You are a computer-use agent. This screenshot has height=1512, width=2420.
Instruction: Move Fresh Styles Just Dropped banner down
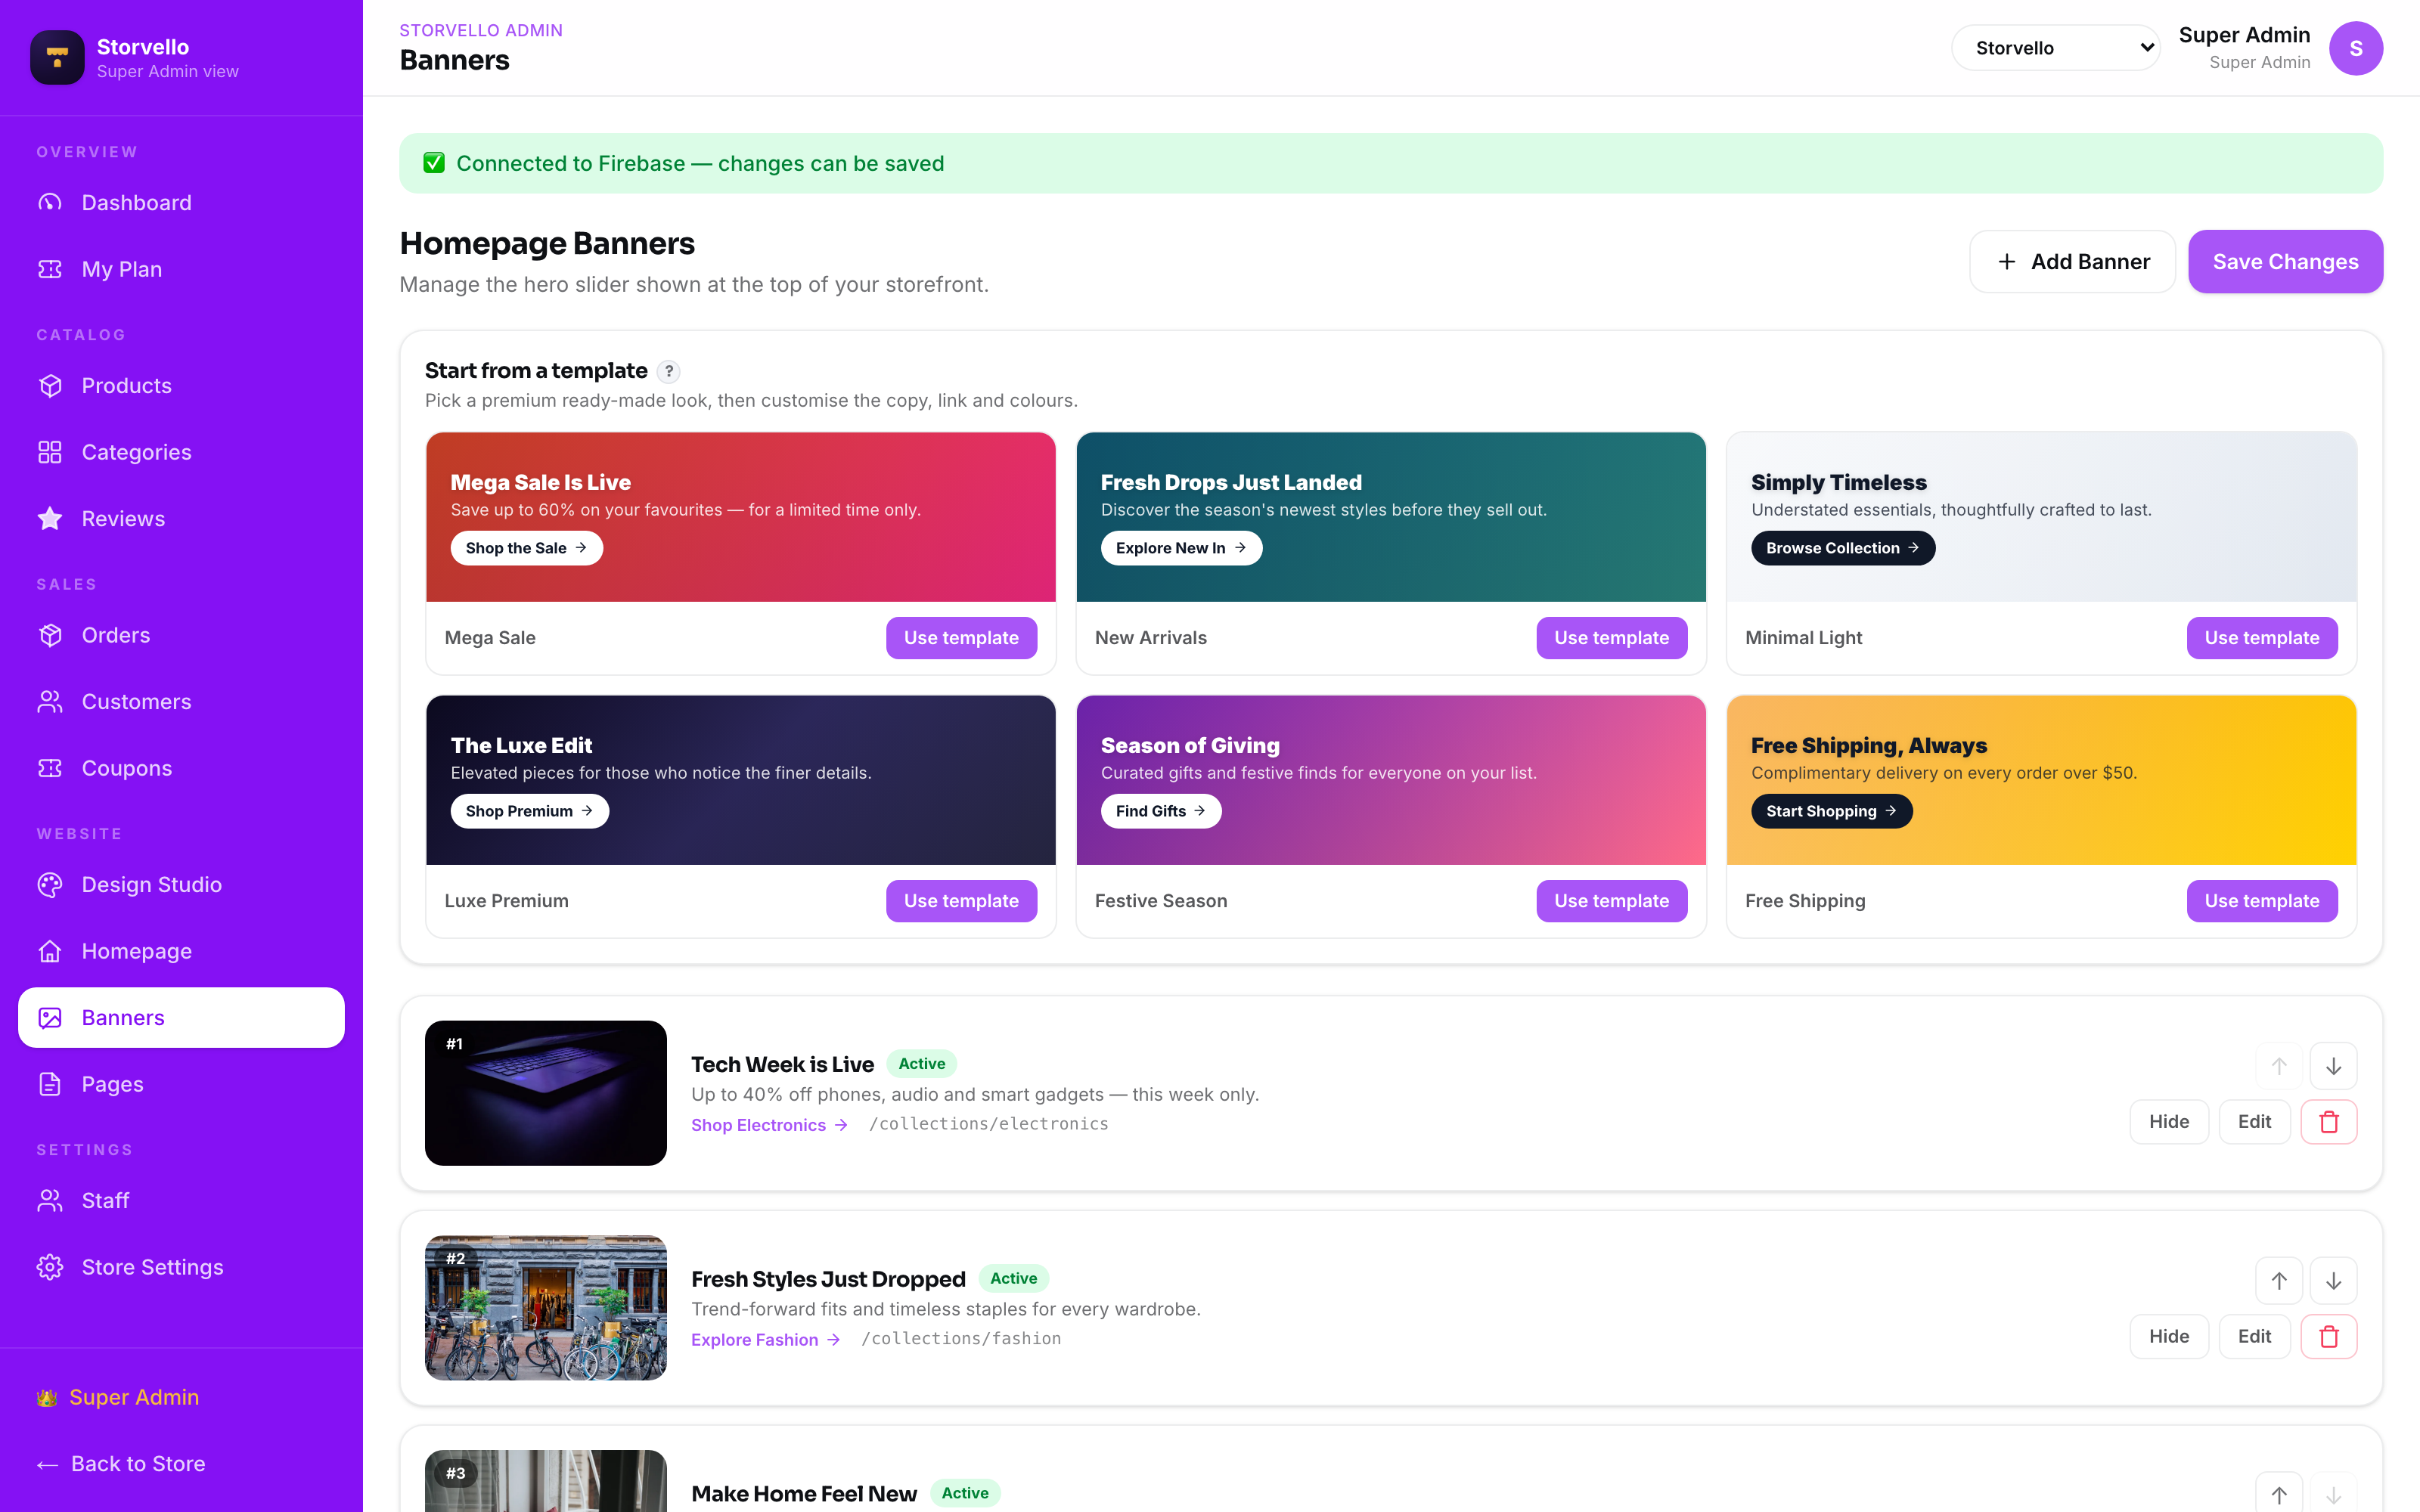coord(2333,1281)
